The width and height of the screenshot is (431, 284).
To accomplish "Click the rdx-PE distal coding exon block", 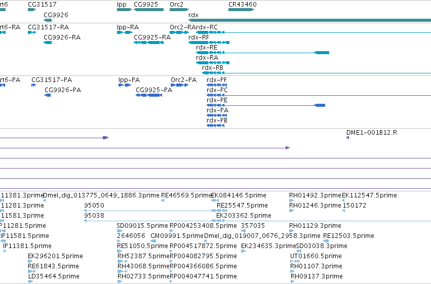I will [x=320, y=105].
